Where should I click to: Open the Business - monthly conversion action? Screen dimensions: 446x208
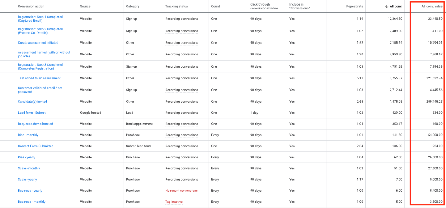32,202
